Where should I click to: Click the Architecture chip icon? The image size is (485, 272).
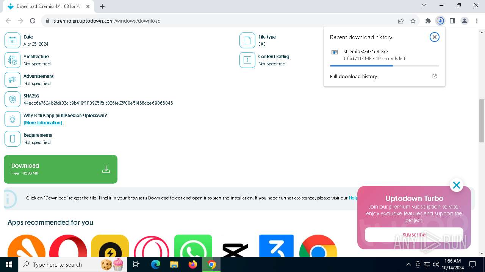[13, 60]
